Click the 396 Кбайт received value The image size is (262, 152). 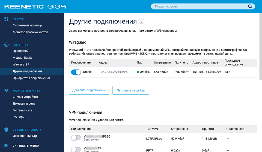tap(182, 72)
